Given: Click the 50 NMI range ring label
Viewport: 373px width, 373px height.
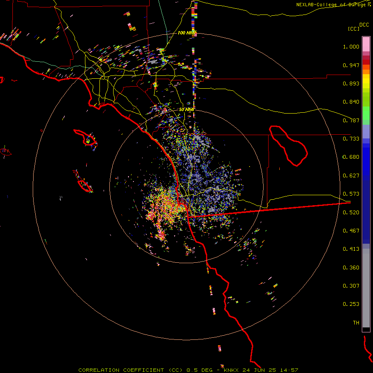Looking at the screenshot, I should coord(186,110).
